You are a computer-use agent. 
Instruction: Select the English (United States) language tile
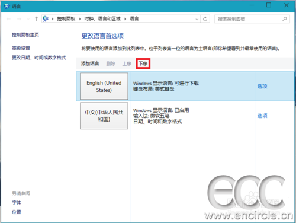pos(104,86)
